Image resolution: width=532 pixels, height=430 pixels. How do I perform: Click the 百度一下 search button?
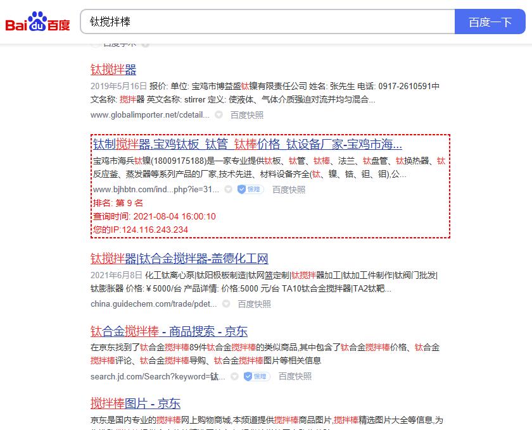click(x=490, y=21)
